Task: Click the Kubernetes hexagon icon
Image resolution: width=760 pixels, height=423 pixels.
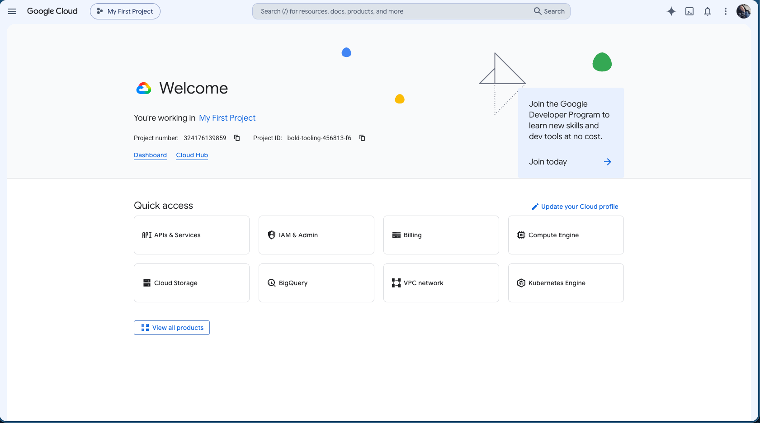Action: [x=521, y=283]
